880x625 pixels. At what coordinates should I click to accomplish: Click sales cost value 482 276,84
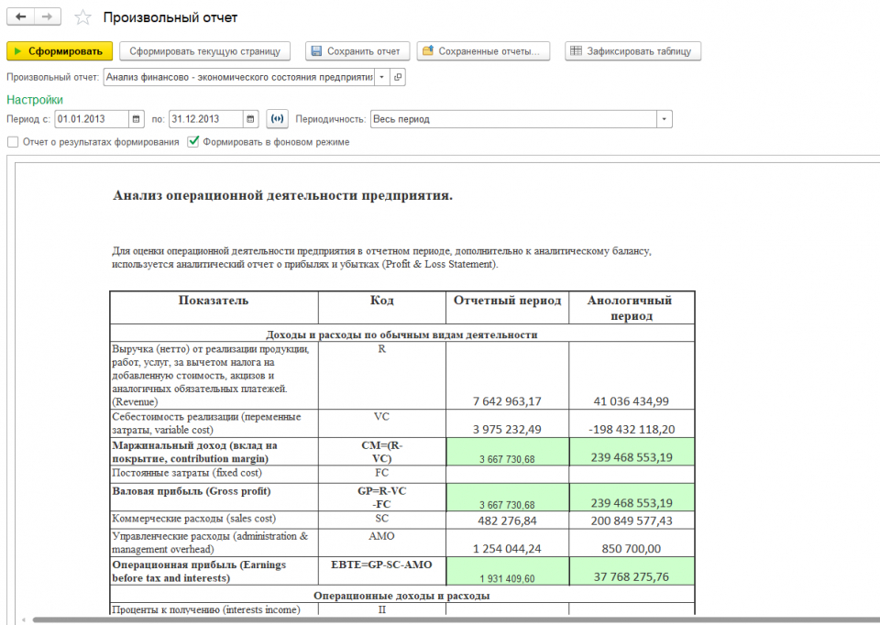click(507, 521)
